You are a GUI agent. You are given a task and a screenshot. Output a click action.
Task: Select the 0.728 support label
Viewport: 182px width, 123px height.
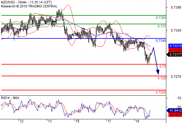click(162, 78)
